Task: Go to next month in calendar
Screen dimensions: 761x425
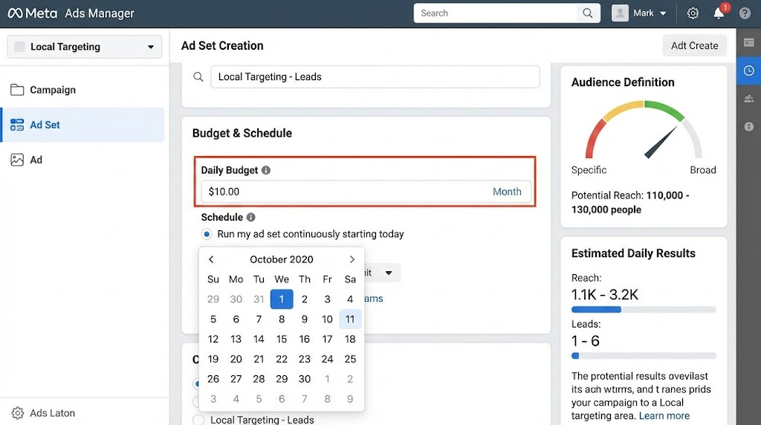Action: click(x=352, y=259)
